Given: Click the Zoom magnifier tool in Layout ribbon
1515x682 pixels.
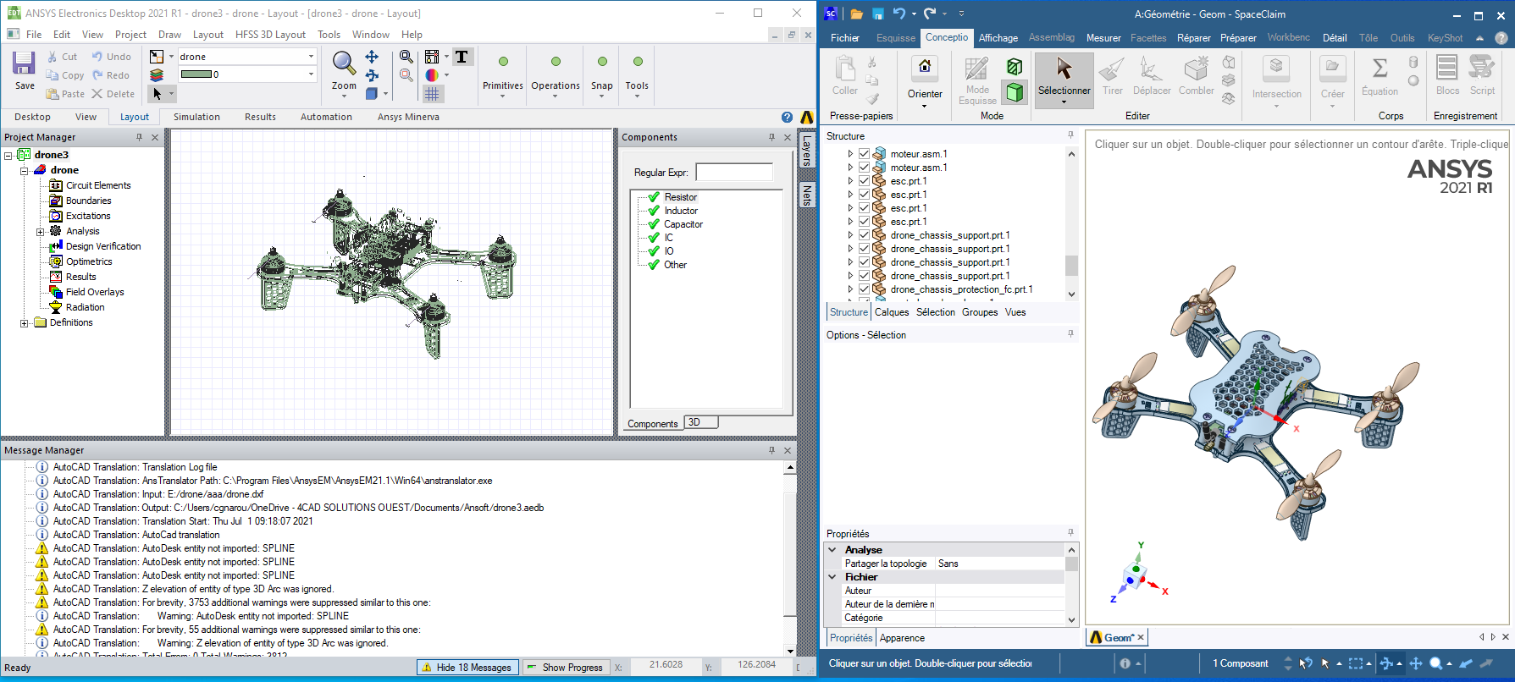Looking at the screenshot, I should 343,63.
